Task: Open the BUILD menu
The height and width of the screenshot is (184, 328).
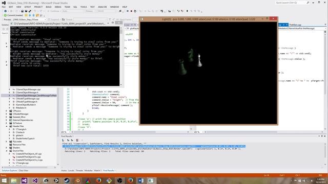Action: (49, 7)
